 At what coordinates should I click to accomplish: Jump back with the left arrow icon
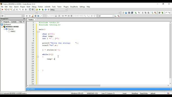coord(27,16)
